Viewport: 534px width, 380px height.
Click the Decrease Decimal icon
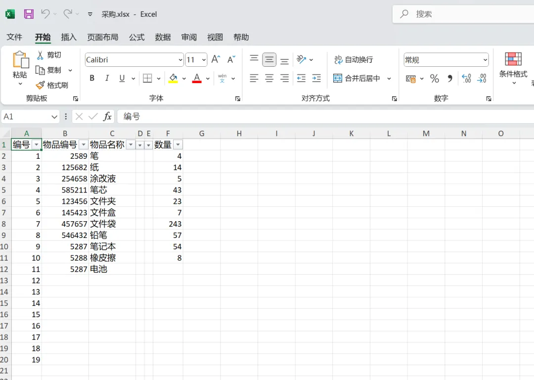(x=482, y=79)
